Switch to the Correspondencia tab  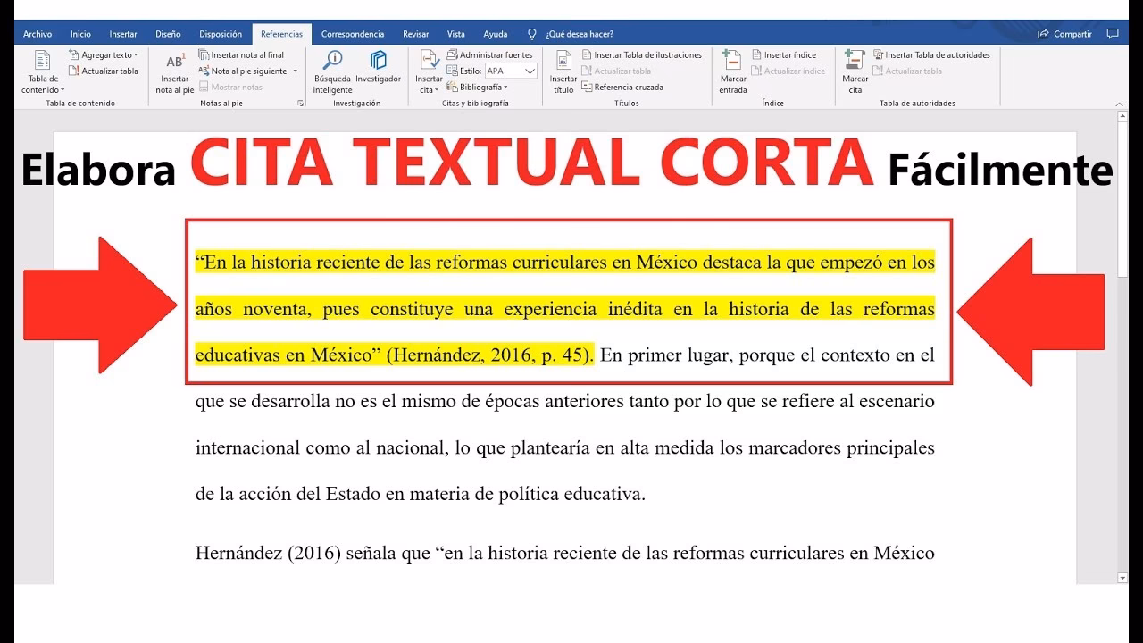pos(353,33)
